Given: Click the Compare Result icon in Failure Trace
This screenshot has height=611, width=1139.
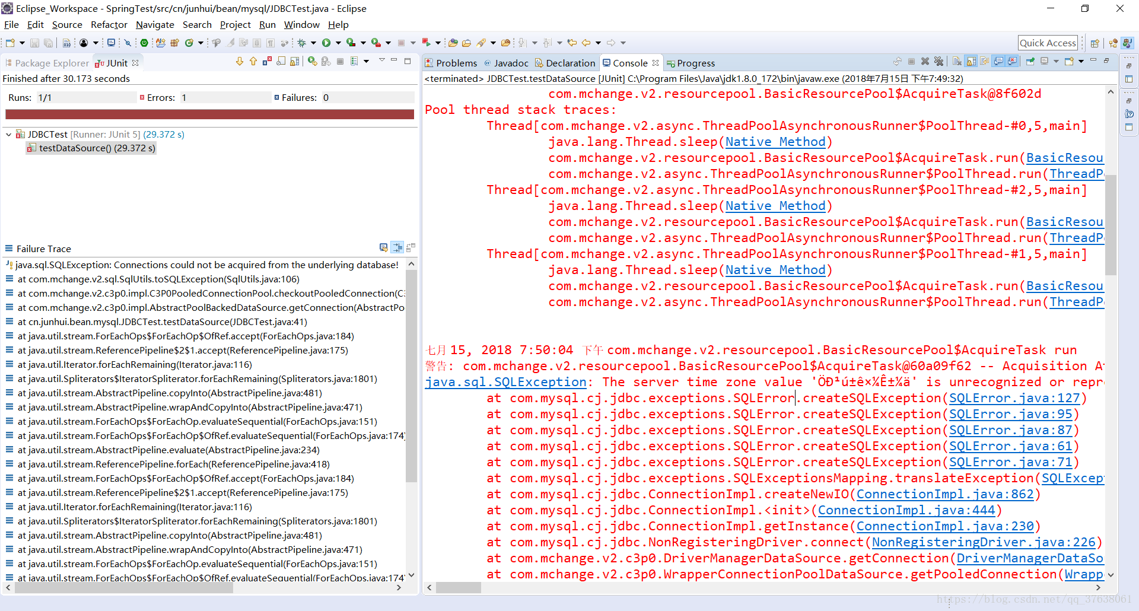Looking at the screenshot, I should (411, 247).
